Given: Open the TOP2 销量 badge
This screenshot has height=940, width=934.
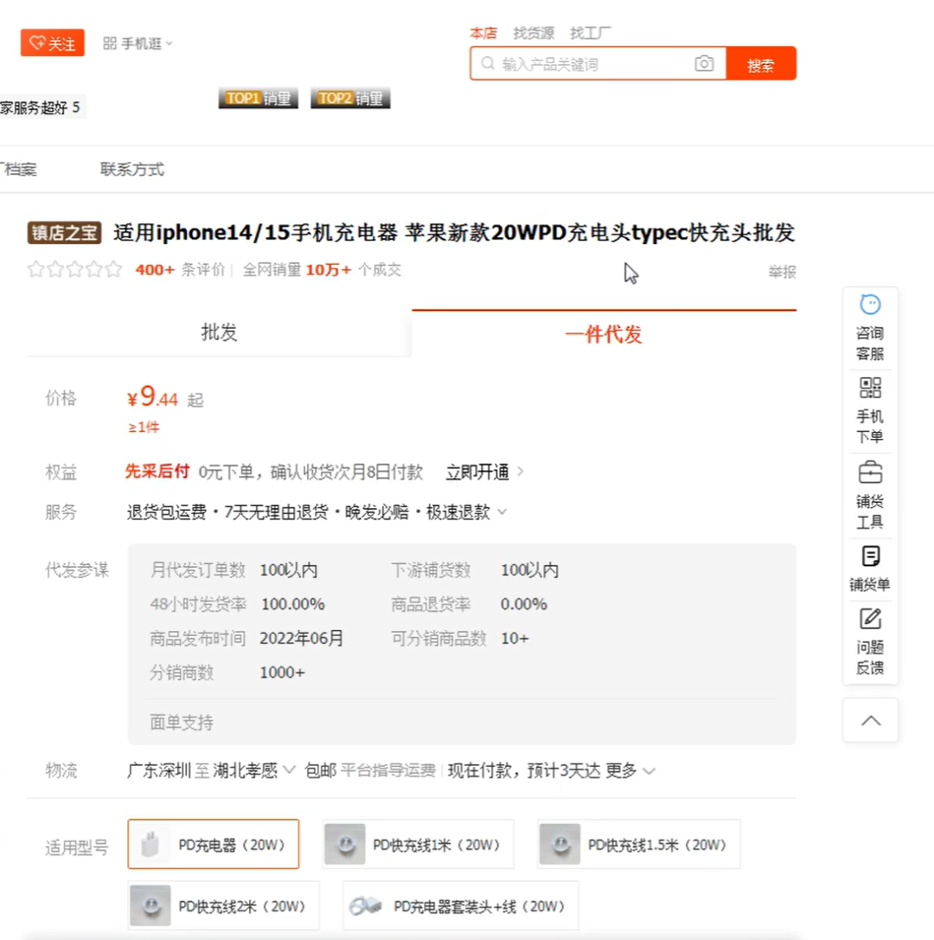Looking at the screenshot, I should tap(350, 99).
